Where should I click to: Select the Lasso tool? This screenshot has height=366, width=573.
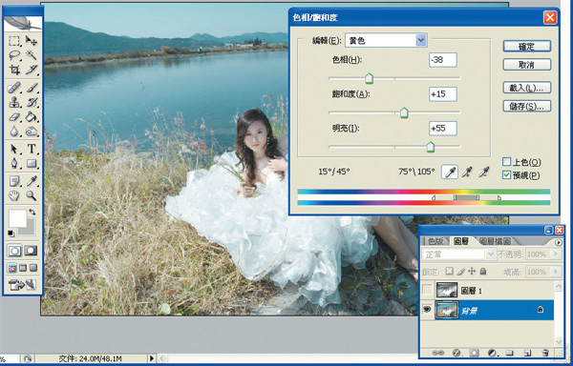(14, 55)
